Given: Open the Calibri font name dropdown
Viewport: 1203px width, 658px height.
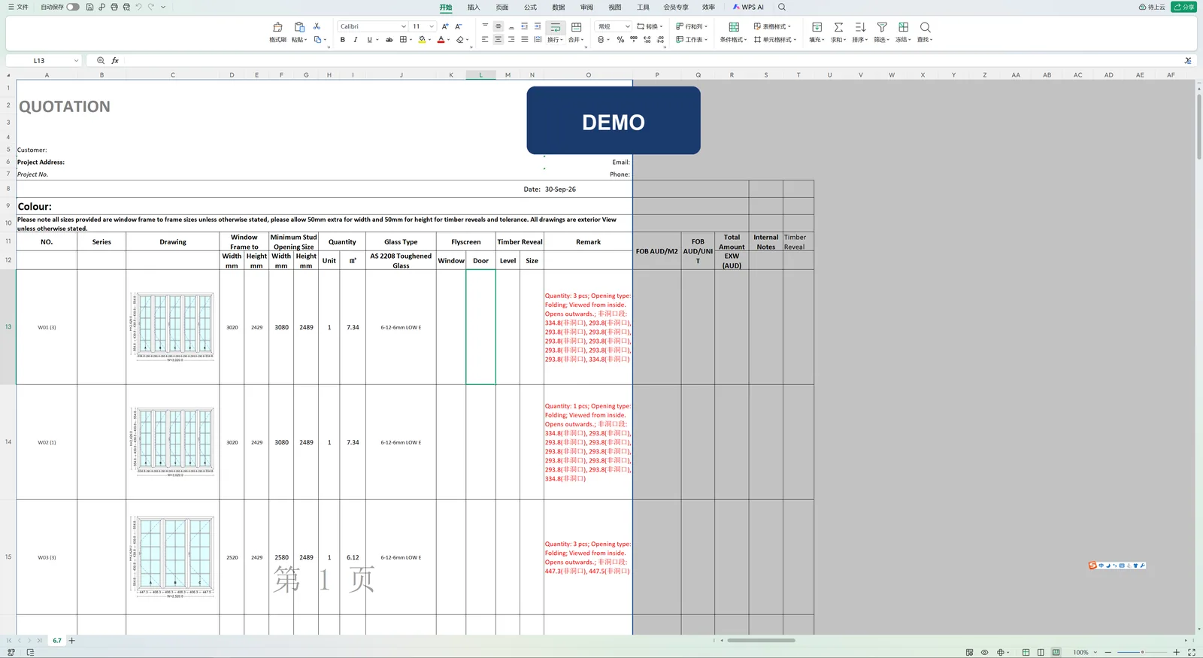Looking at the screenshot, I should (404, 26).
